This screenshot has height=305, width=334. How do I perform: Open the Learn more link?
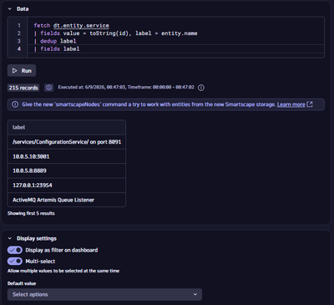click(291, 104)
